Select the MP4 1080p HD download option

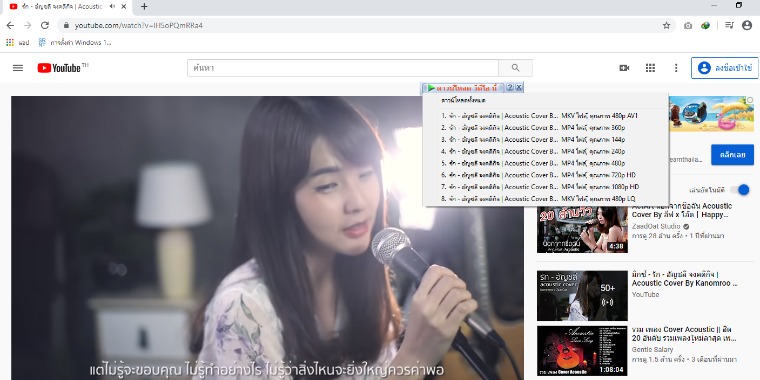click(x=540, y=187)
